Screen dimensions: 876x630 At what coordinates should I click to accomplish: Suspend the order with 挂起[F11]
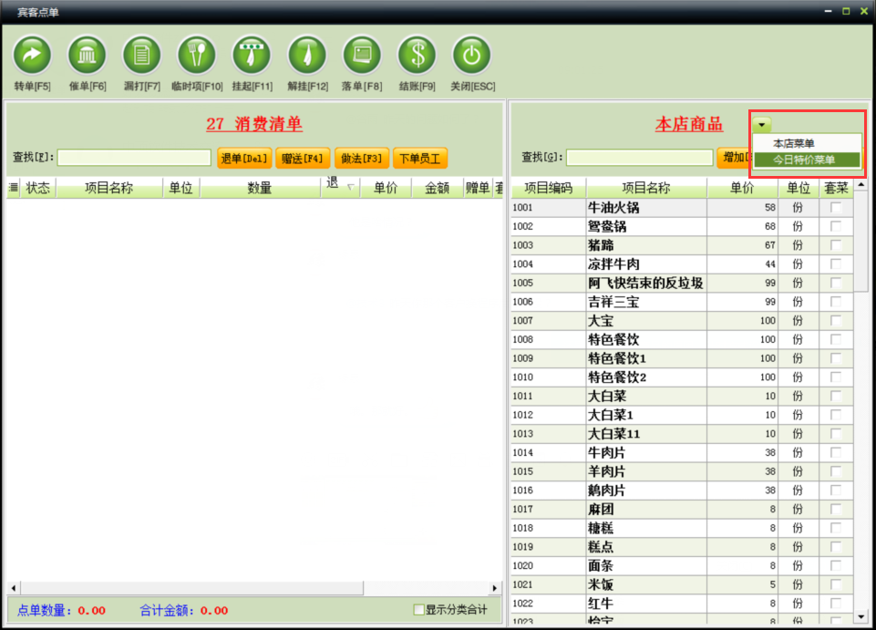pyautogui.click(x=252, y=55)
